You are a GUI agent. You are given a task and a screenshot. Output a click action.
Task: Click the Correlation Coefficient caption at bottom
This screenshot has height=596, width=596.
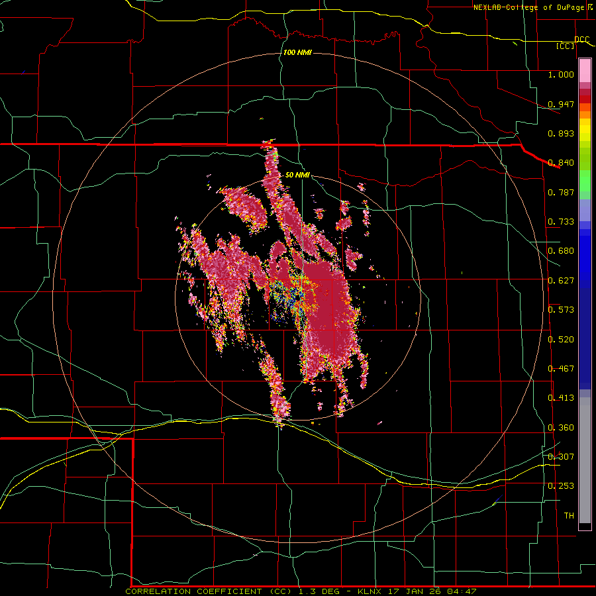click(x=300, y=591)
